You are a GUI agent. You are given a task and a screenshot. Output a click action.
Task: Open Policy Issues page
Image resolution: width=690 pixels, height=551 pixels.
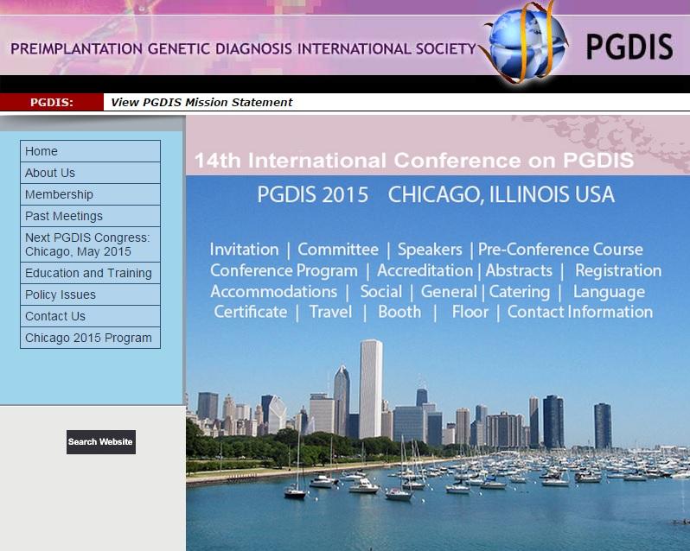tap(90, 294)
